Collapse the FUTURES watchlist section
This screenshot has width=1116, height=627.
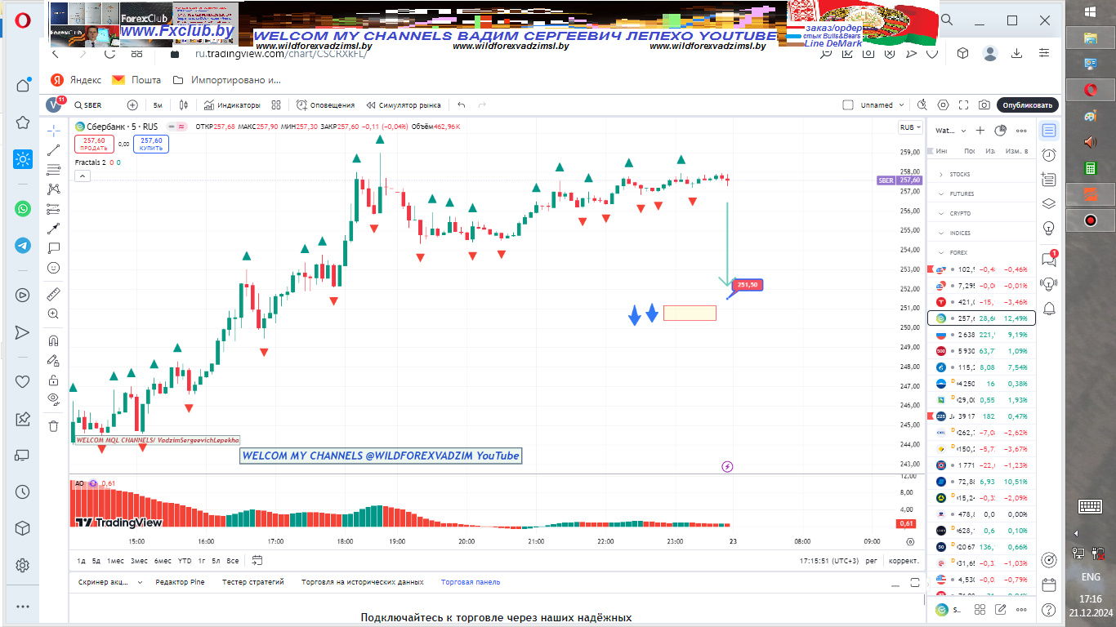click(941, 194)
